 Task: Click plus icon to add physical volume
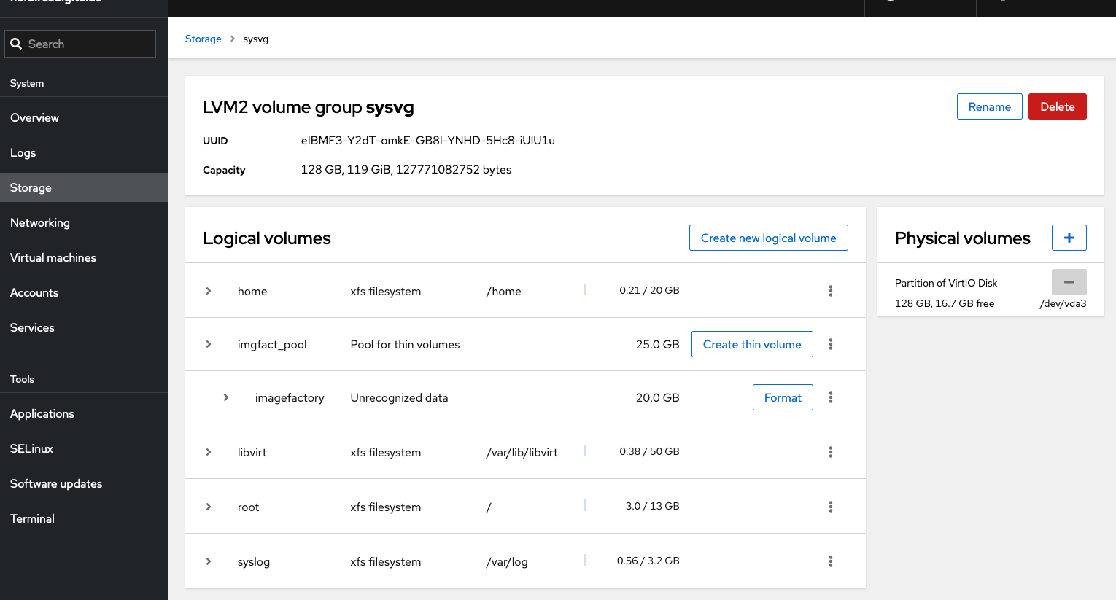1069,238
